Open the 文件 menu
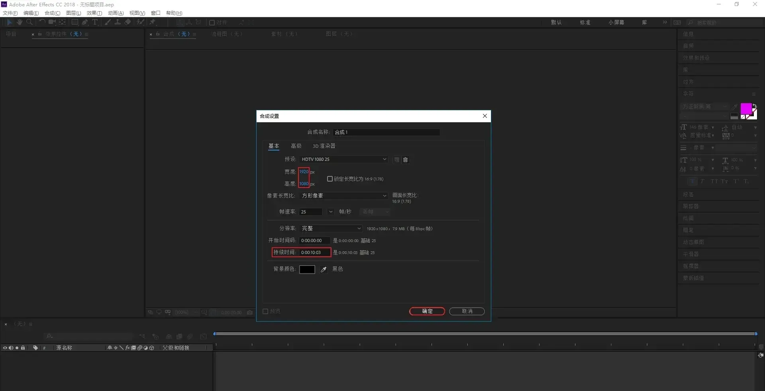Screen dimensions: 765x391 pyautogui.click(x=10, y=13)
